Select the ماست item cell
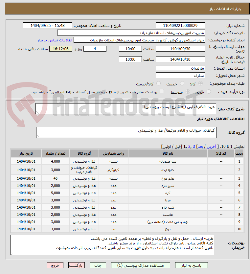This screenshot has width=250, height=274. pos(168,215)
